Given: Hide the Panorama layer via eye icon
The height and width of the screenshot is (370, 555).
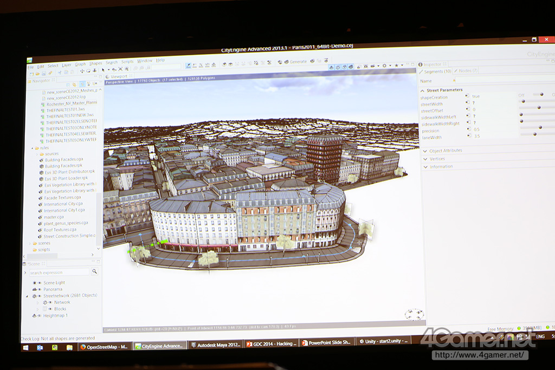Looking at the screenshot, I should [x=39, y=289].
